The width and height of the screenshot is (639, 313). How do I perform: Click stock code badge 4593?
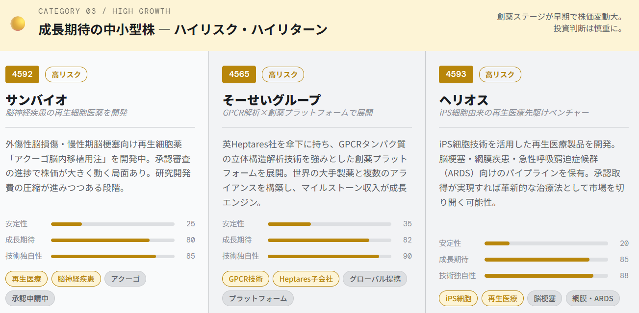pos(456,74)
